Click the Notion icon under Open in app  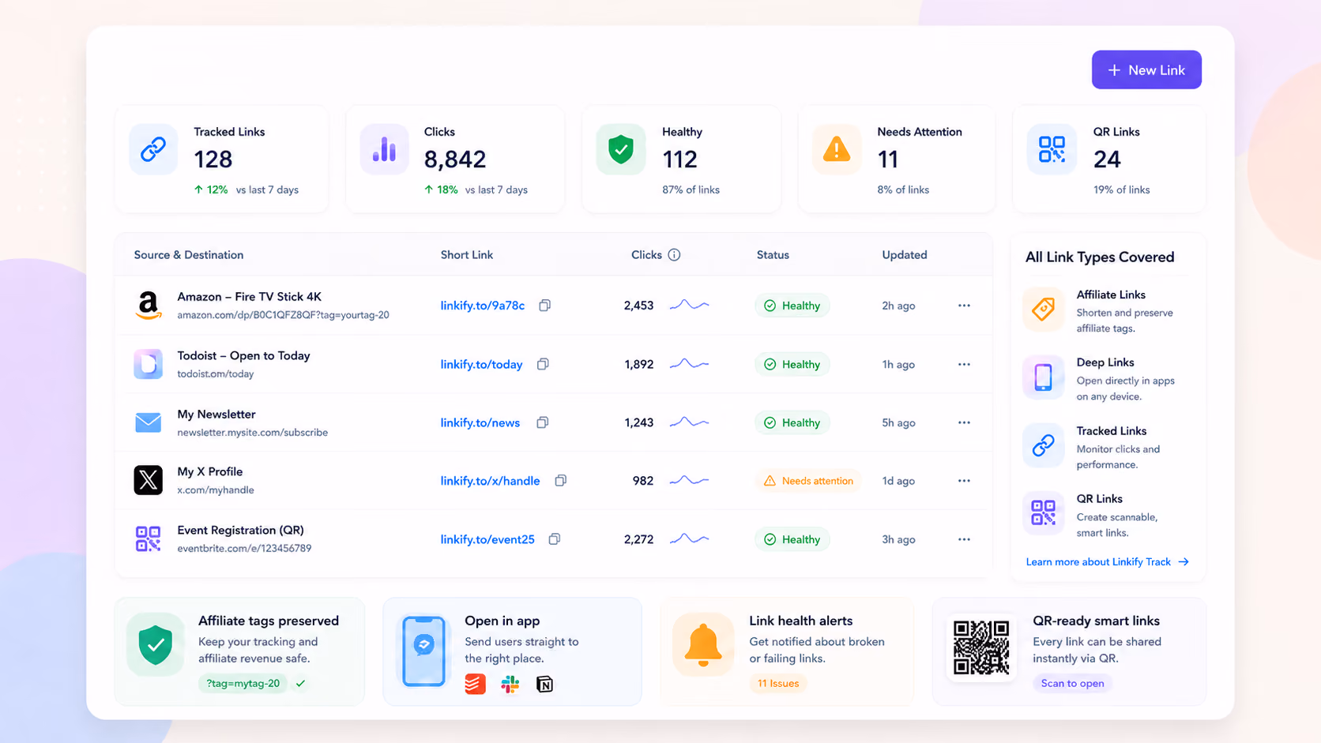[x=544, y=684]
